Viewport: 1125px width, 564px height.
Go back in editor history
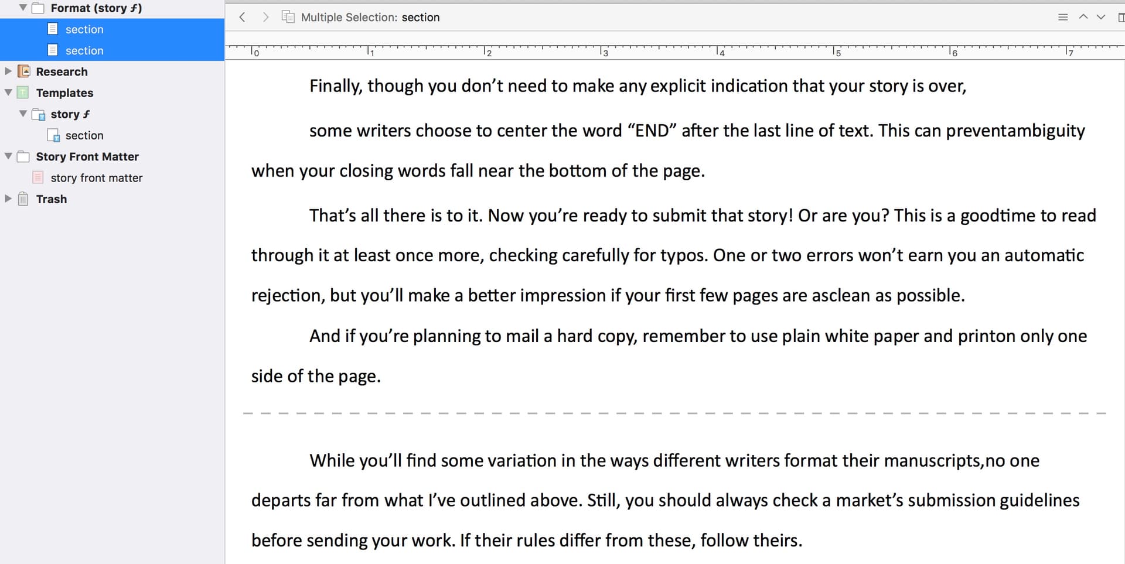click(x=242, y=17)
